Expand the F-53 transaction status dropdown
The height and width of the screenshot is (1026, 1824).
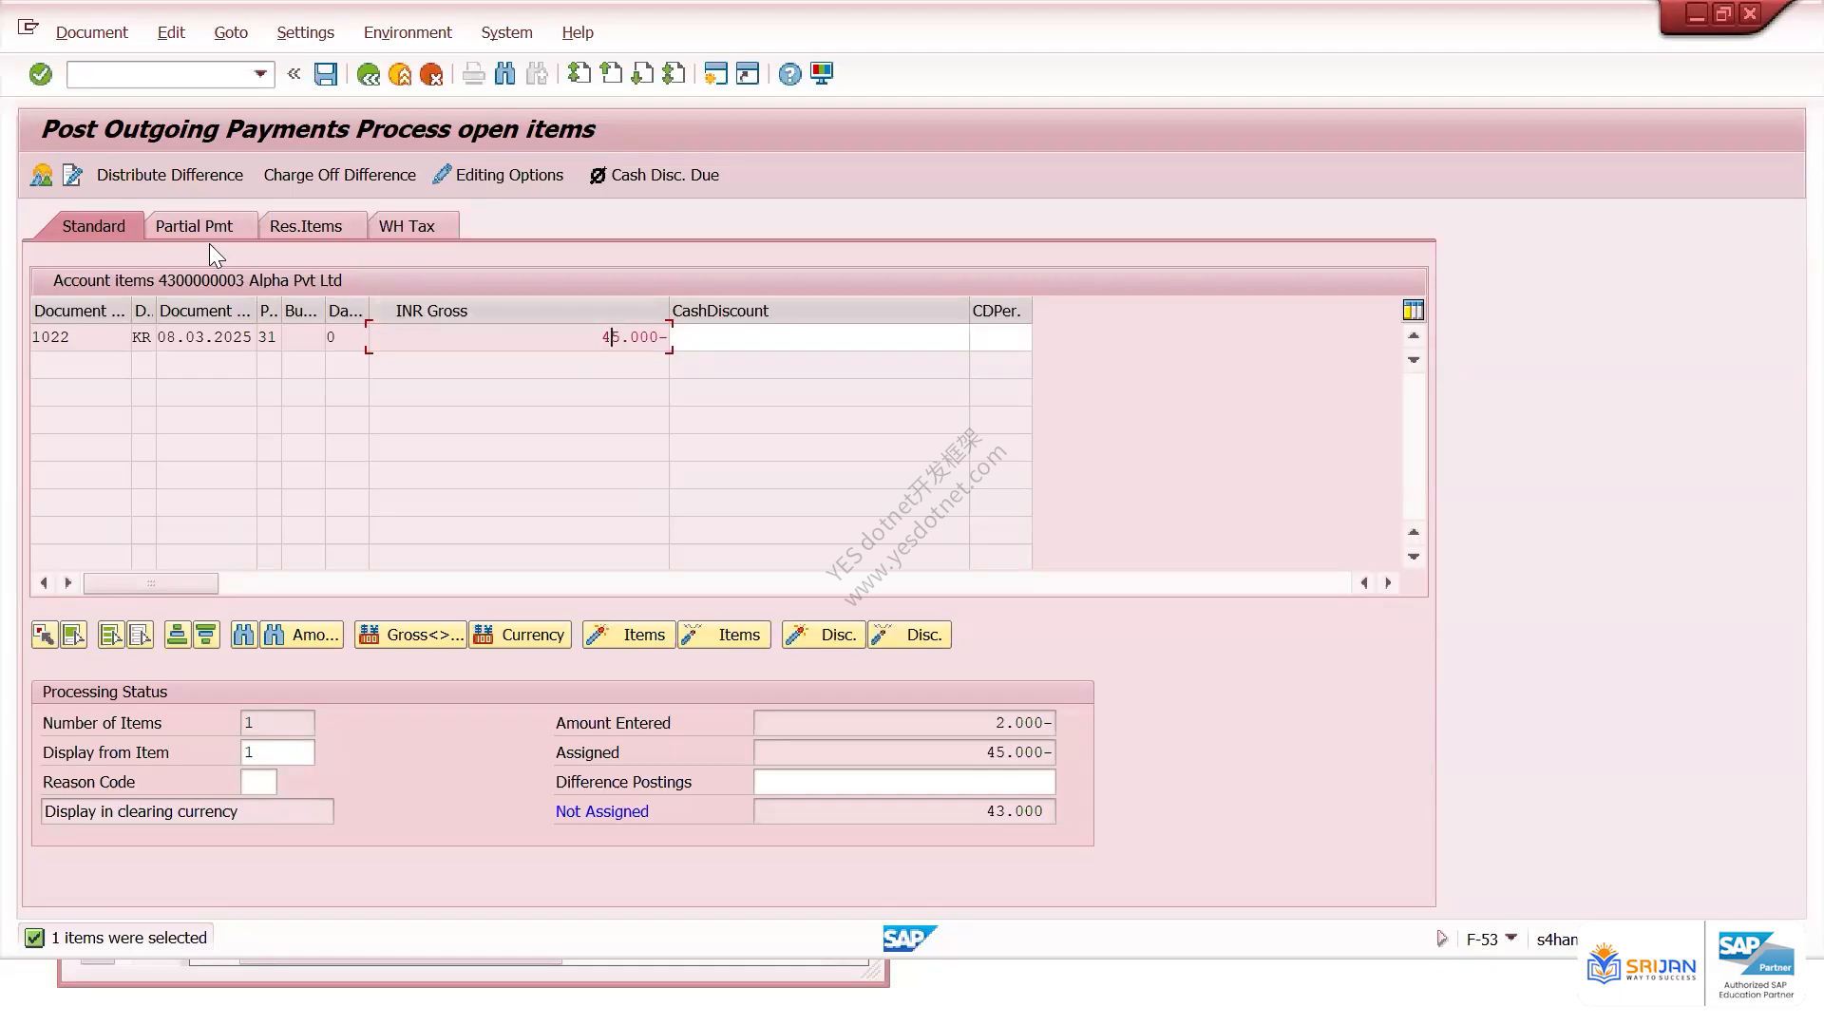point(1511,939)
